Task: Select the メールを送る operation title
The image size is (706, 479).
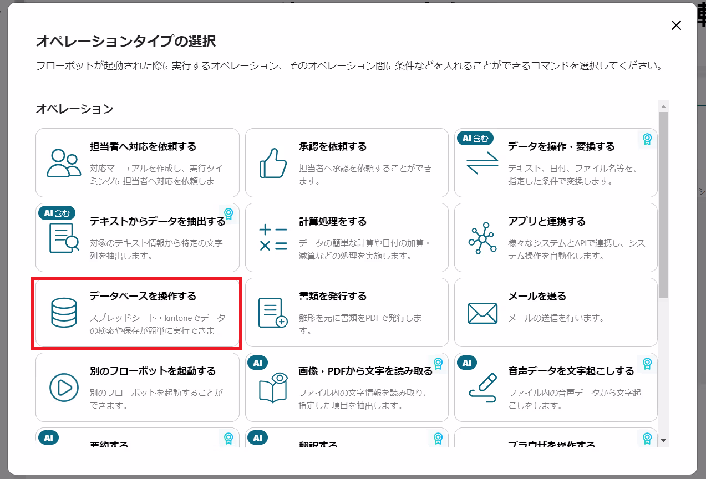Action: point(537,297)
